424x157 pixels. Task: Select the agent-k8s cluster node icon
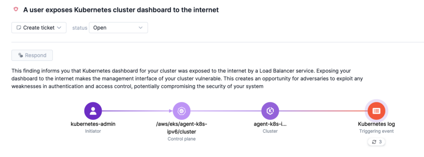coord(270,111)
